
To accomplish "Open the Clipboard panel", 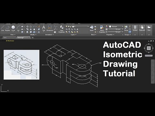I will 142,30.
